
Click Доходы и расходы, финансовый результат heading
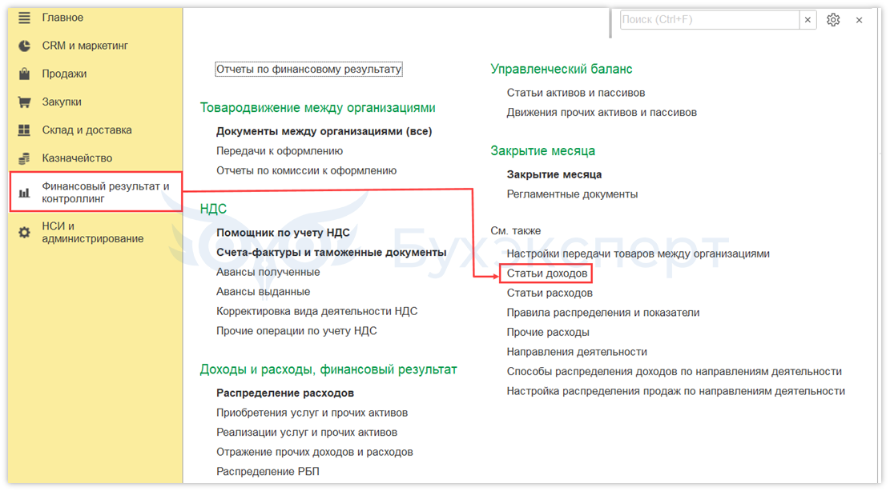click(328, 369)
